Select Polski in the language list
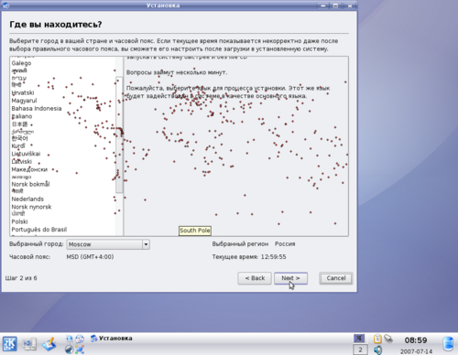 pos(19,221)
